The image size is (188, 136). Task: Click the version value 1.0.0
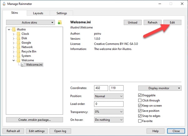point(97,39)
